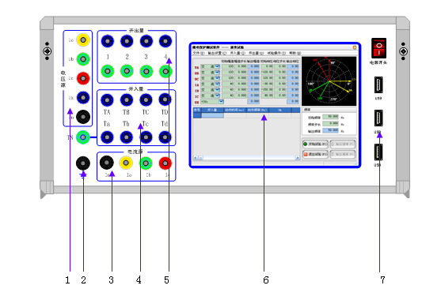
Task: Click the black ground terminal jack
Action: 83,163
